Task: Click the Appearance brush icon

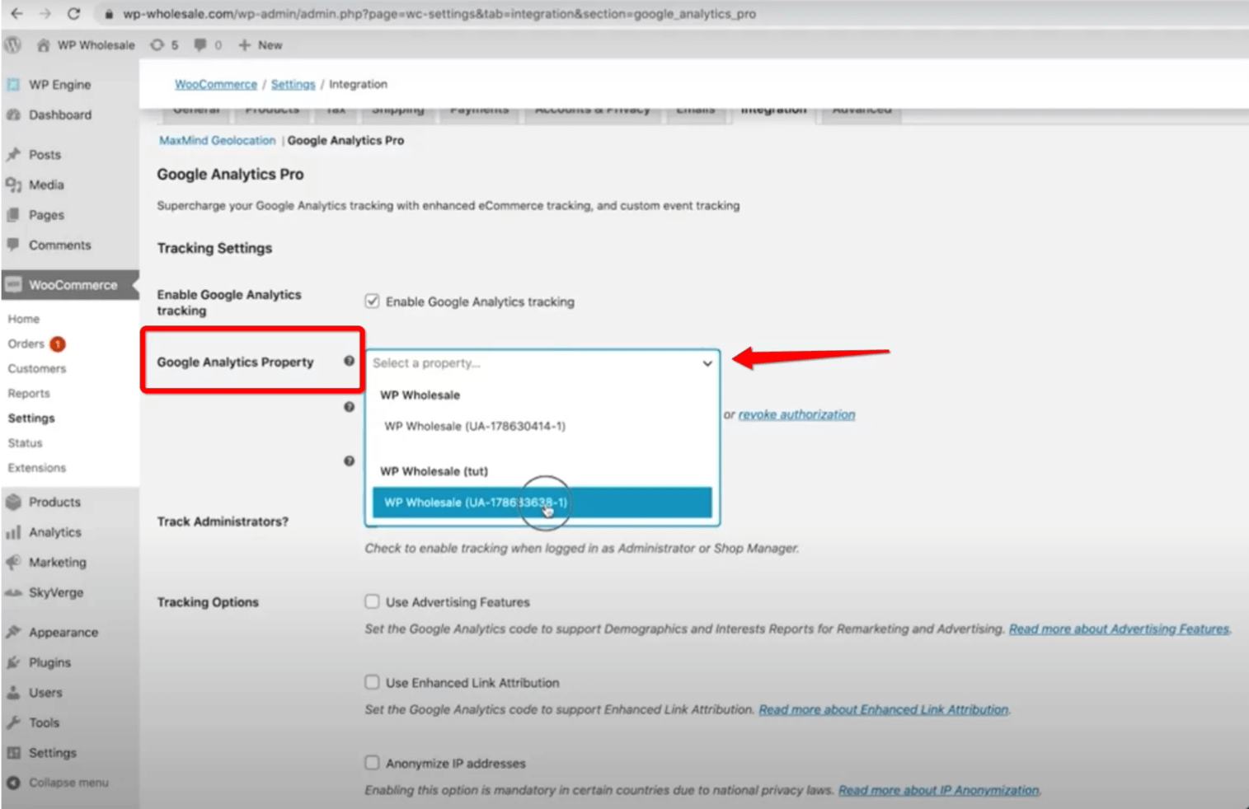Action: point(13,632)
